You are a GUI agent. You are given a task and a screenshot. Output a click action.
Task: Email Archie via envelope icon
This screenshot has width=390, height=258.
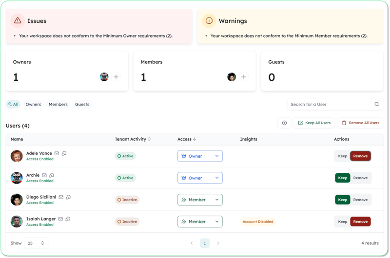point(44,175)
